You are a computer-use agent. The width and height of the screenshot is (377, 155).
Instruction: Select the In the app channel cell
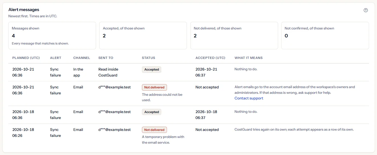78,72
